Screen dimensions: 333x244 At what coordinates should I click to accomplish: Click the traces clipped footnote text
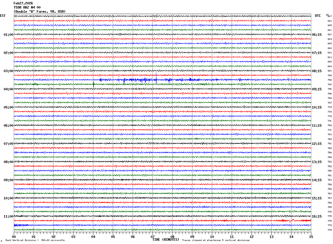[216, 240]
